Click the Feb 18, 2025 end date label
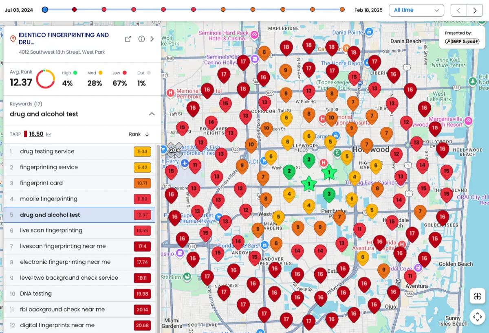Viewport: 489px width, 333px height. tap(368, 10)
